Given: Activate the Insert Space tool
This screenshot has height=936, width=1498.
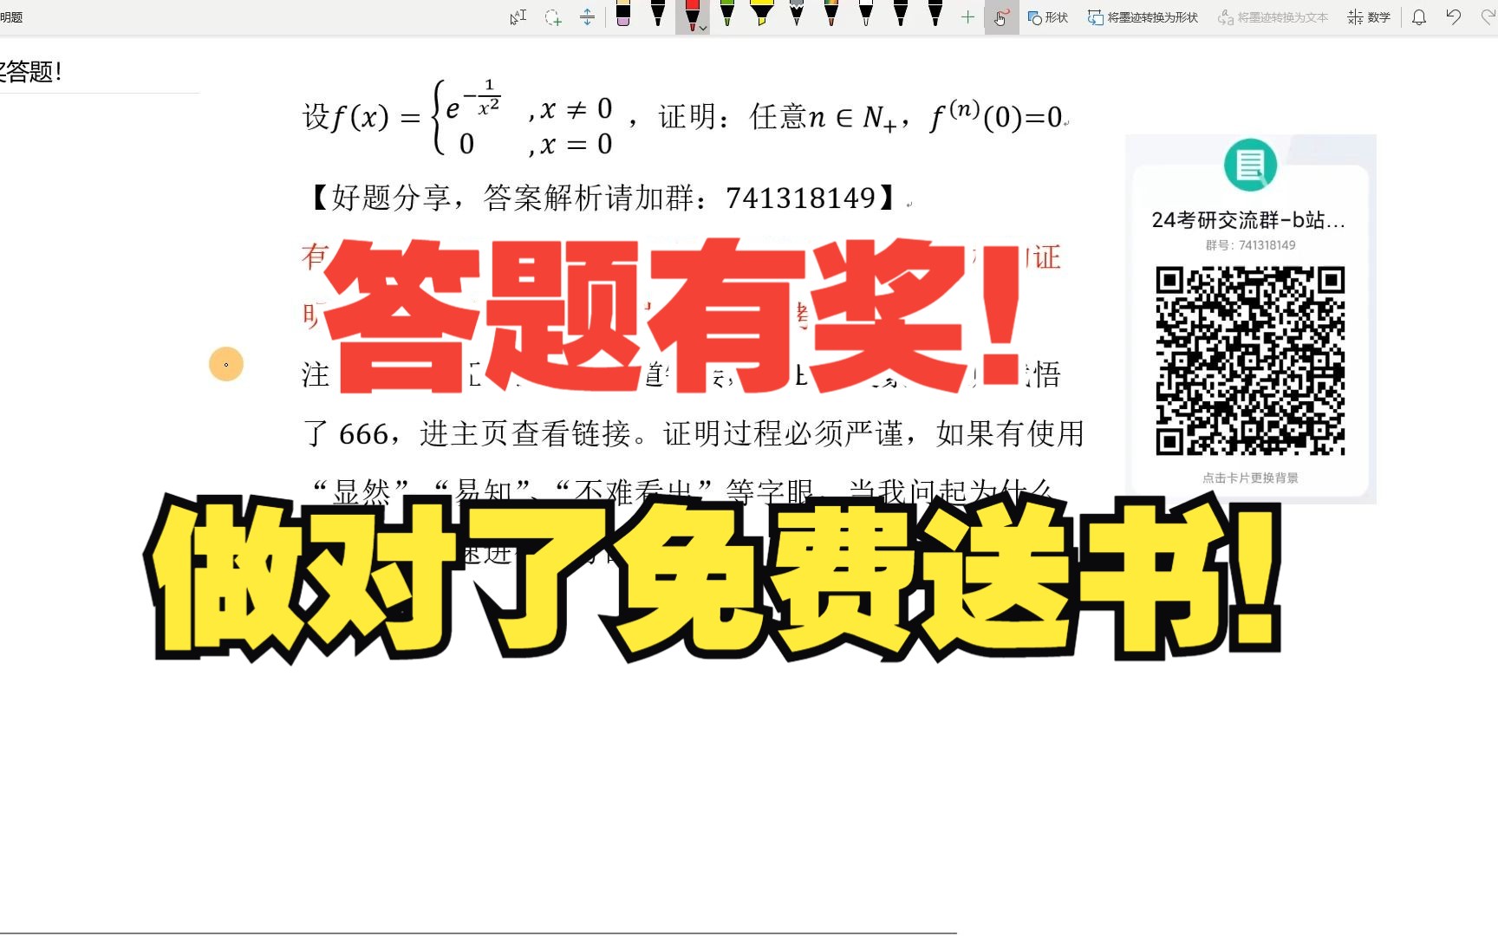Looking at the screenshot, I should point(587,17).
